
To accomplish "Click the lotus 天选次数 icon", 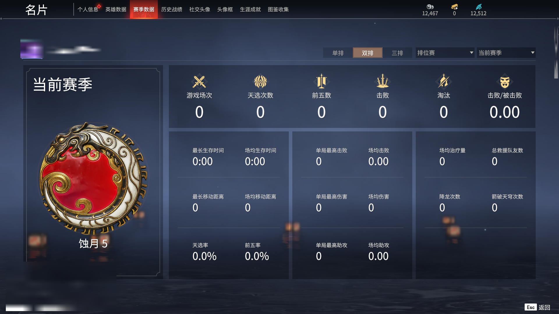I will pos(260,82).
